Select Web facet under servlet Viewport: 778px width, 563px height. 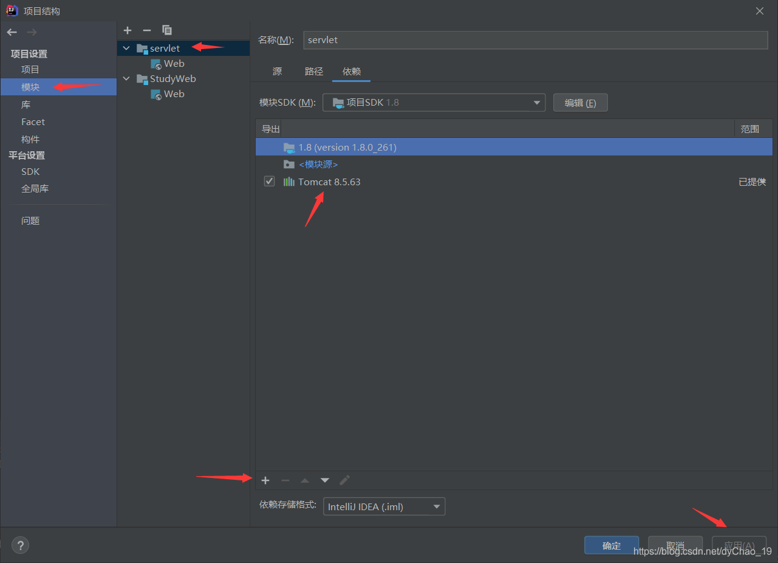click(x=183, y=63)
